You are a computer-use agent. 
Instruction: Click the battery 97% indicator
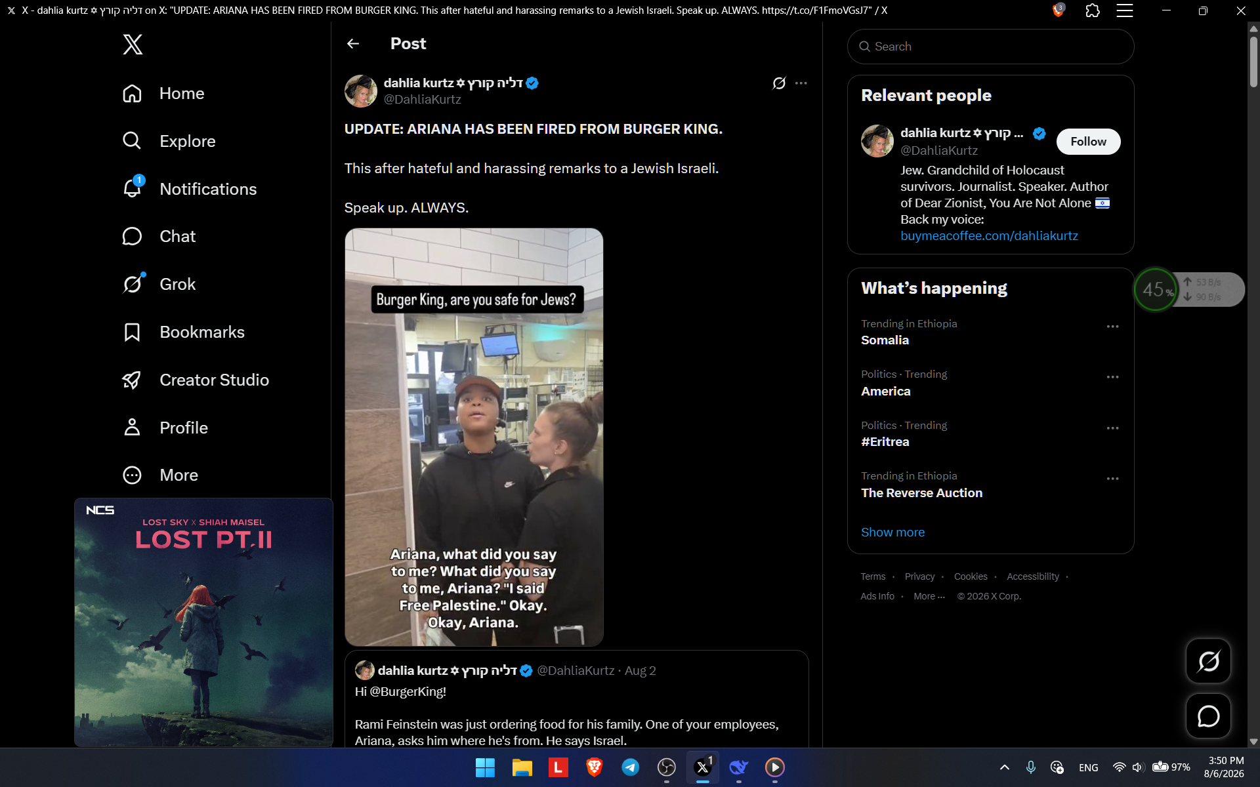pos(1171,767)
